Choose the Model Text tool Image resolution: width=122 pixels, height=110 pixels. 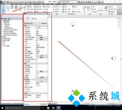[57, 7]
